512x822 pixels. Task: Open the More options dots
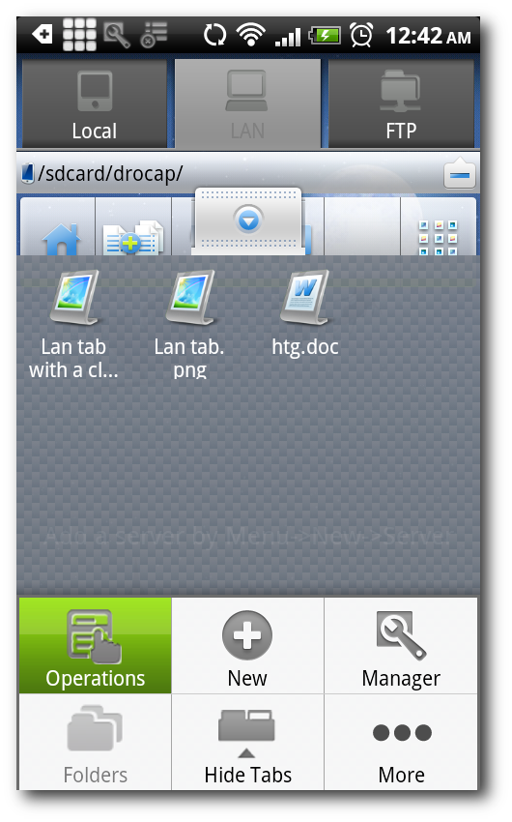click(x=401, y=742)
